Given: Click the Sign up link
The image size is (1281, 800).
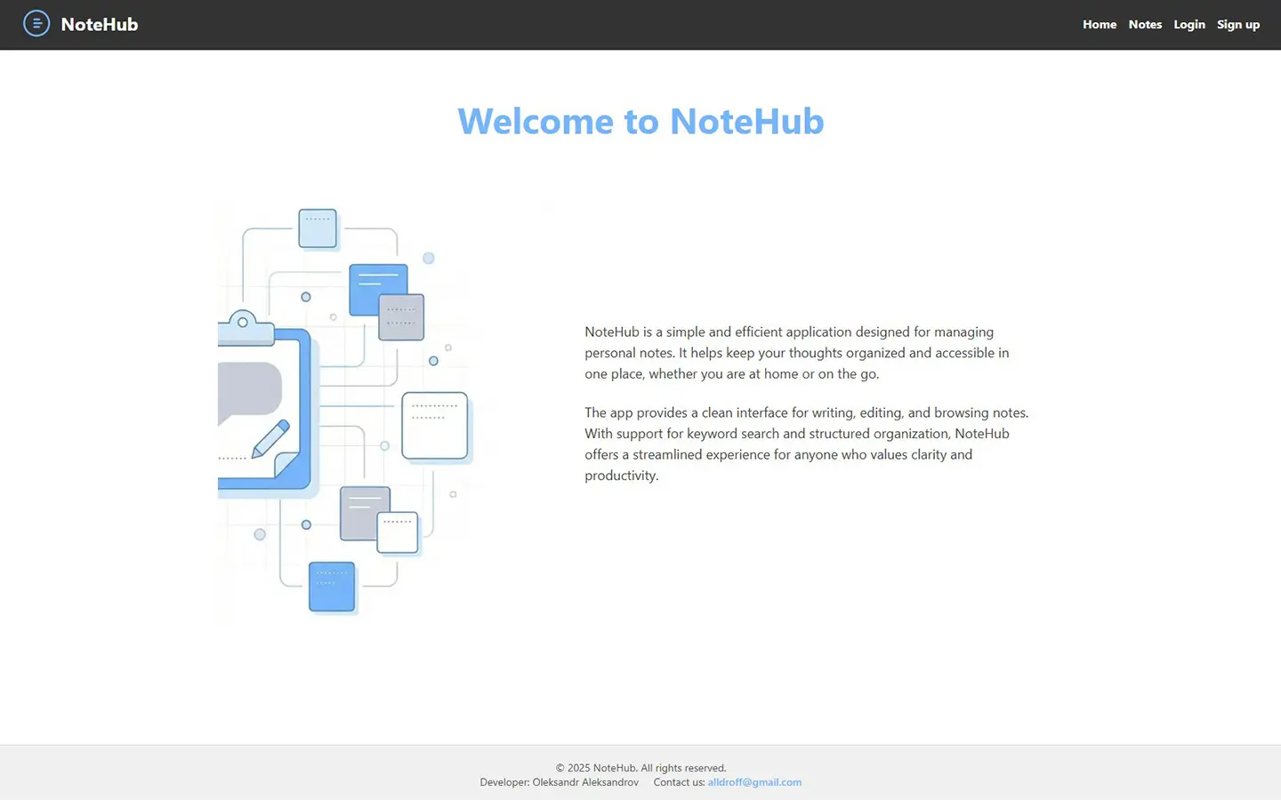Looking at the screenshot, I should 1237,24.
